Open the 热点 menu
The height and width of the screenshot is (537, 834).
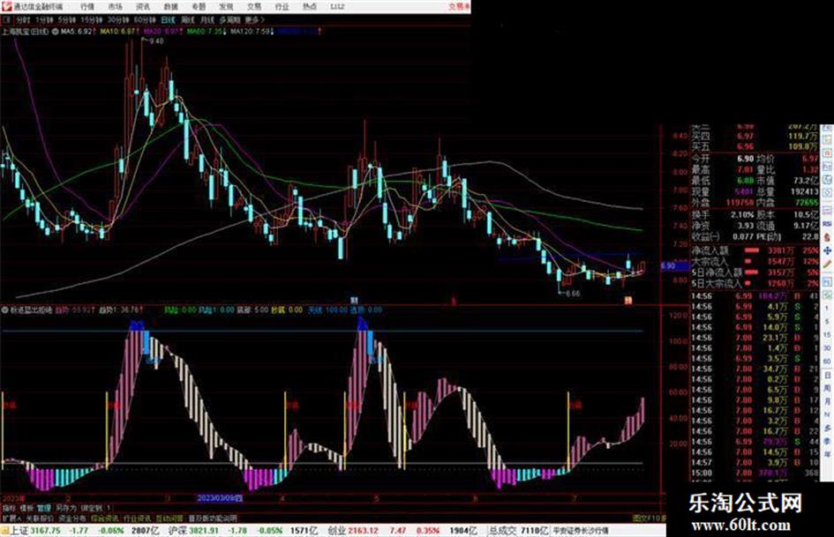(x=310, y=7)
